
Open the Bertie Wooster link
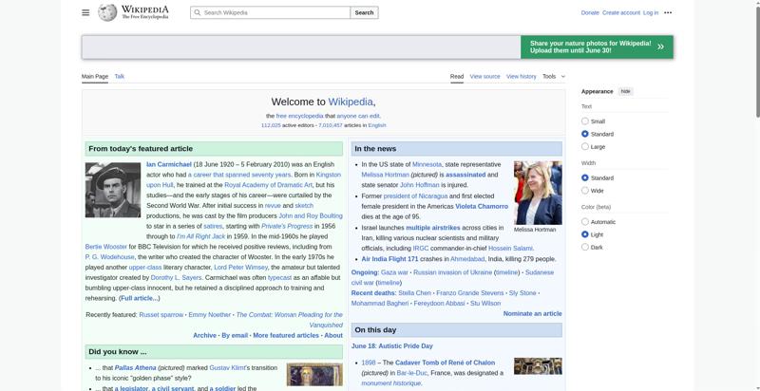tap(106, 247)
